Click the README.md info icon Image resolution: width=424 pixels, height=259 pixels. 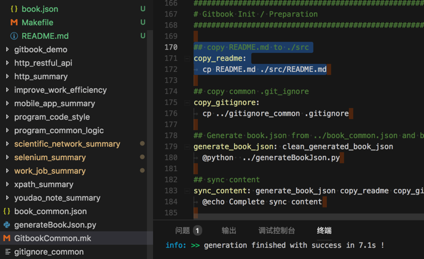point(14,36)
